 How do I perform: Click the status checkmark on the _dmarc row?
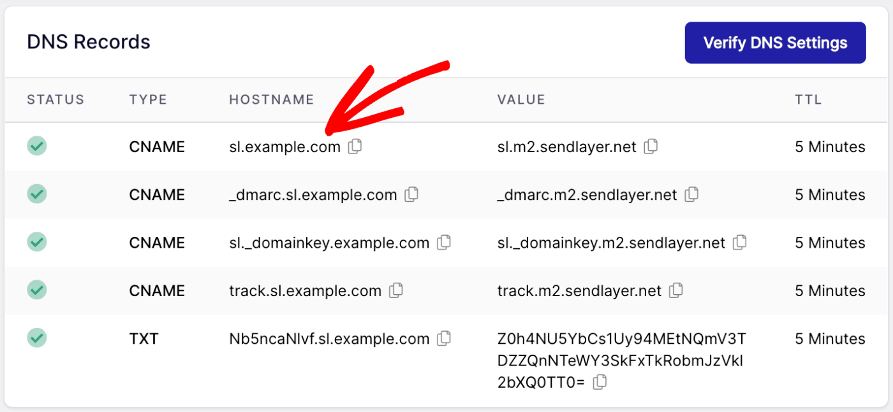tap(36, 194)
